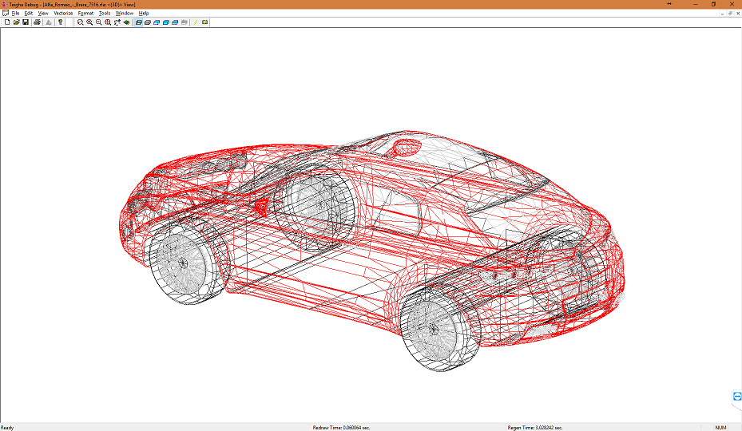
Task: Open the View menu
Action: pos(43,14)
